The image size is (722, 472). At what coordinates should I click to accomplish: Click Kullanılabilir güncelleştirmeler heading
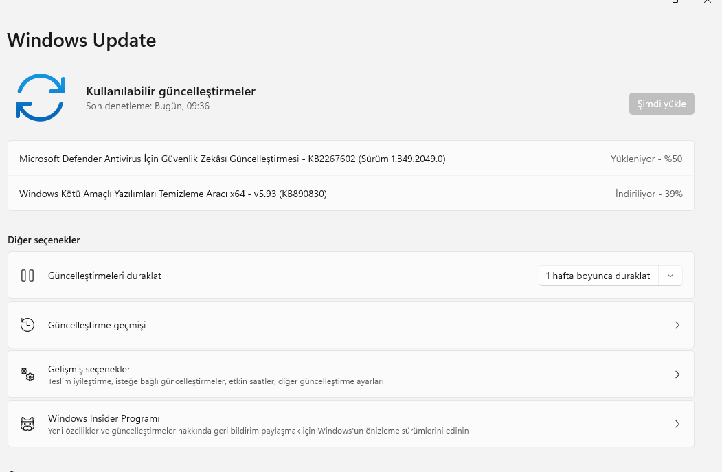(170, 91)
